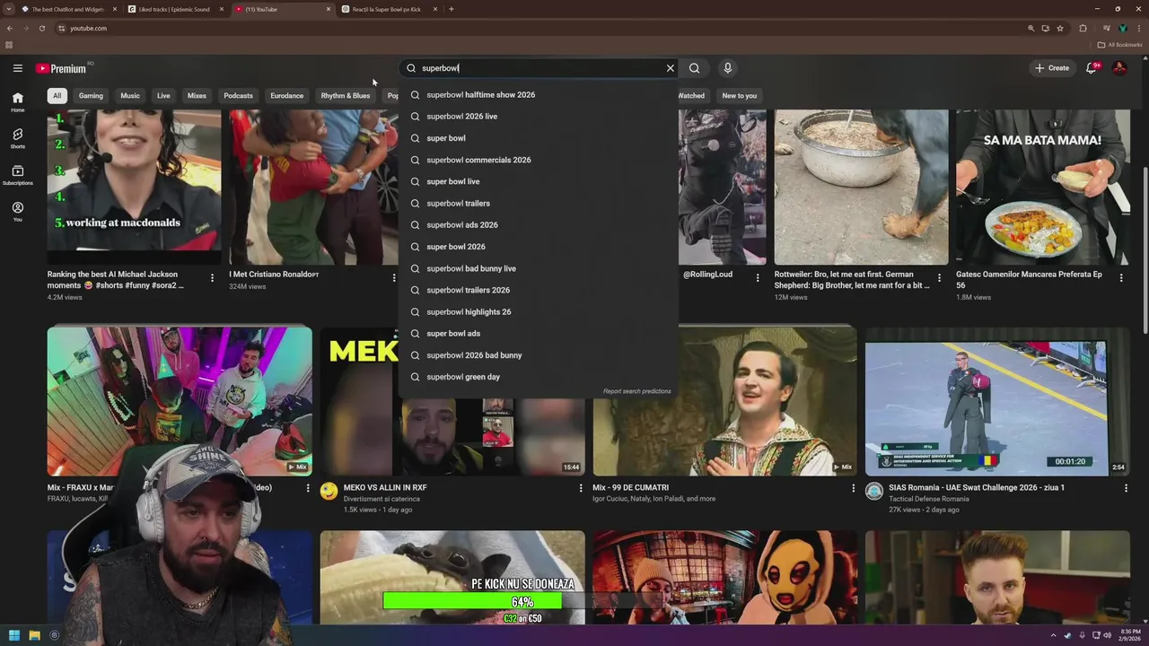Choose suggestion superbowl 2026 live
Image resolution: width=1149 pixels, height=646 pixels.
pos(539,117)
